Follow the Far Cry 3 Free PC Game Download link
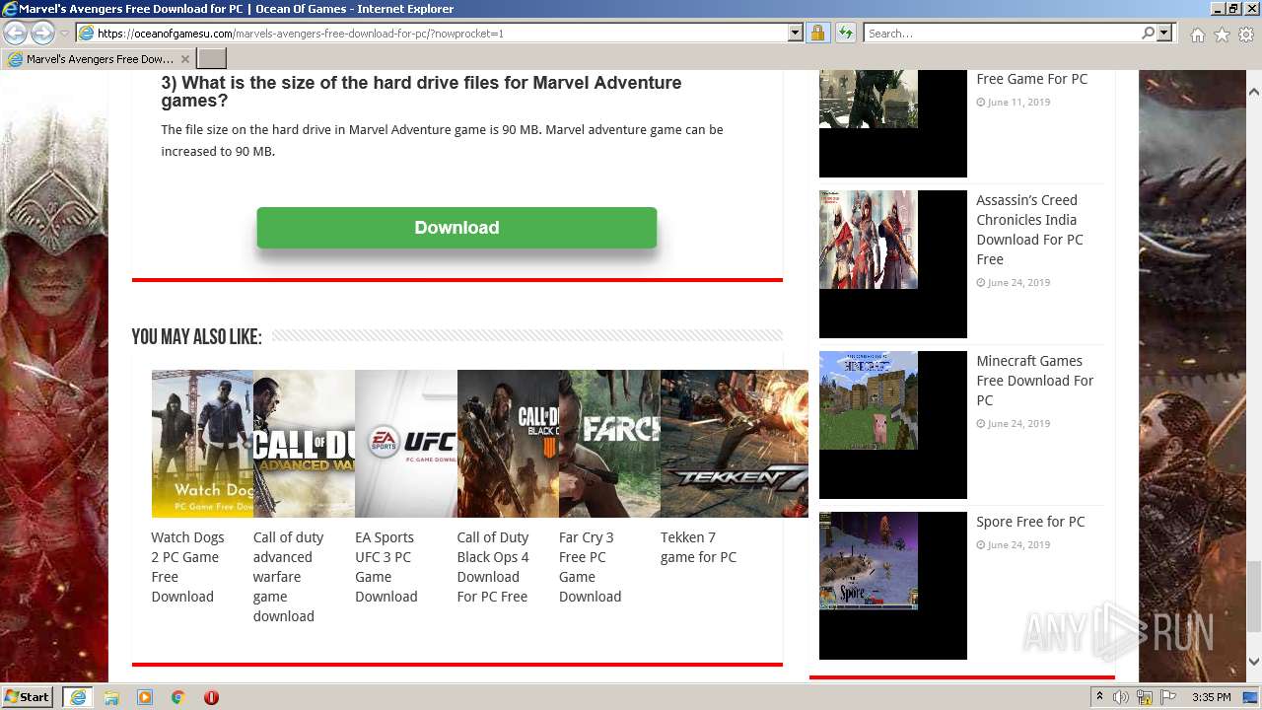1262x710 pixels. point(590,567)
